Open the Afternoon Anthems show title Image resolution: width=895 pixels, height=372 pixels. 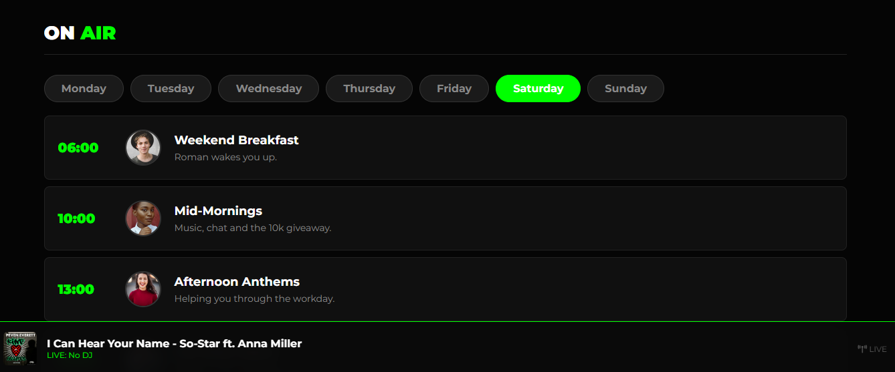[x=237, y=282]
